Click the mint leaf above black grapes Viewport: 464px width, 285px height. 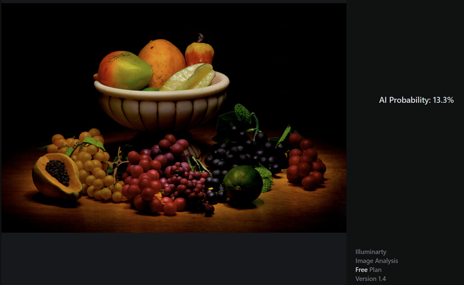point(243,114)
